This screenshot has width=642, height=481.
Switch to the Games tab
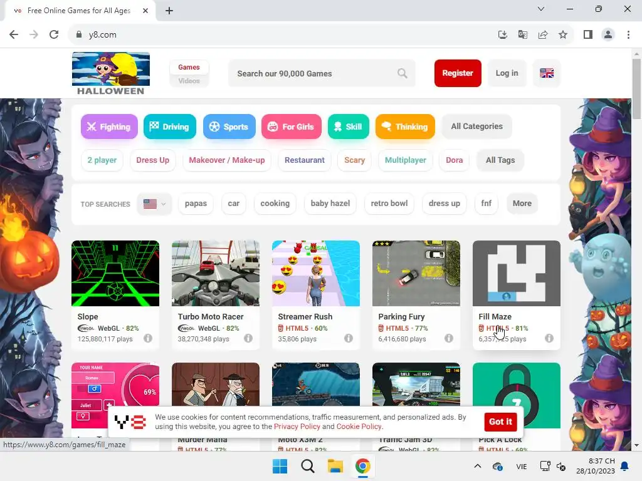189,67
